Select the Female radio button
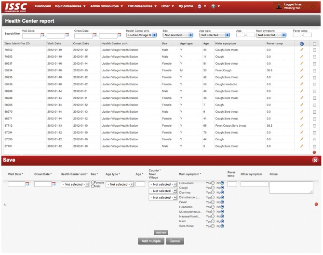Screen dimensions: 323x255 coord(93,182)
